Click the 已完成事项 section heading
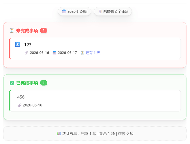 coord(27,83)
